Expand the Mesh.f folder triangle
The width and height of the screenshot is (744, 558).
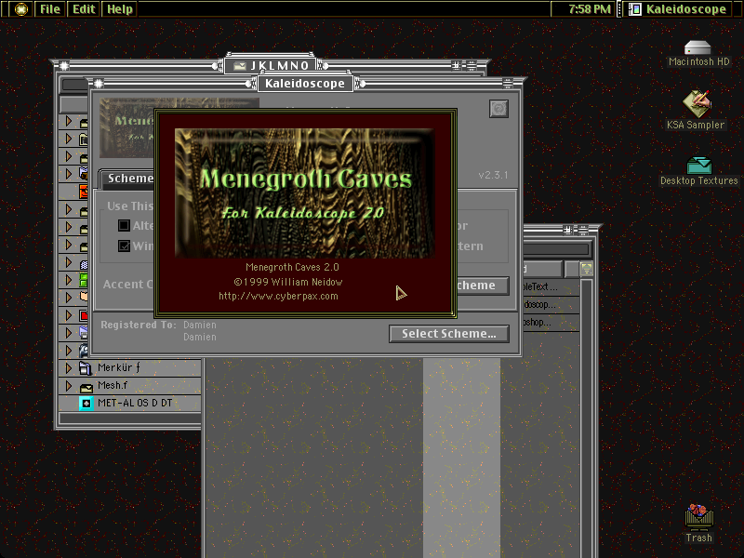tap(68, 385)
